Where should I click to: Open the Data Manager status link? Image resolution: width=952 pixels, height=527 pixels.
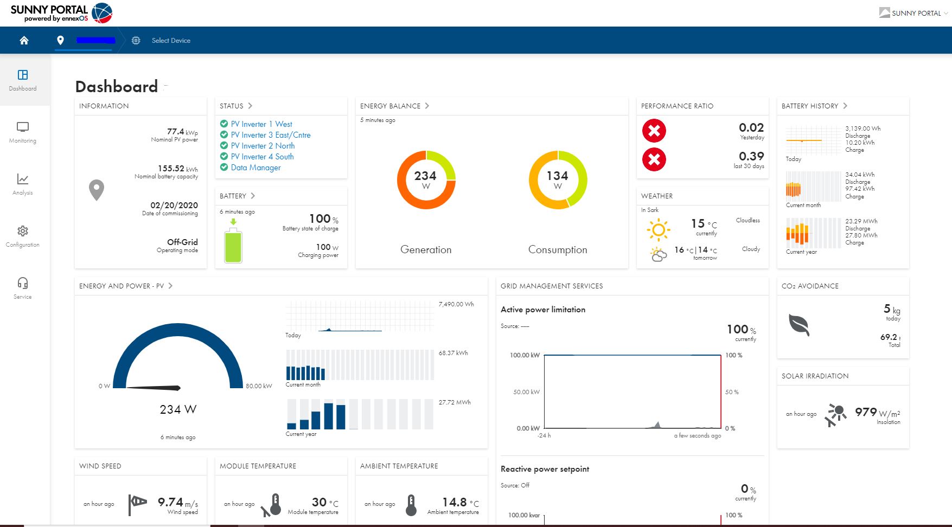tap(255, 168)
